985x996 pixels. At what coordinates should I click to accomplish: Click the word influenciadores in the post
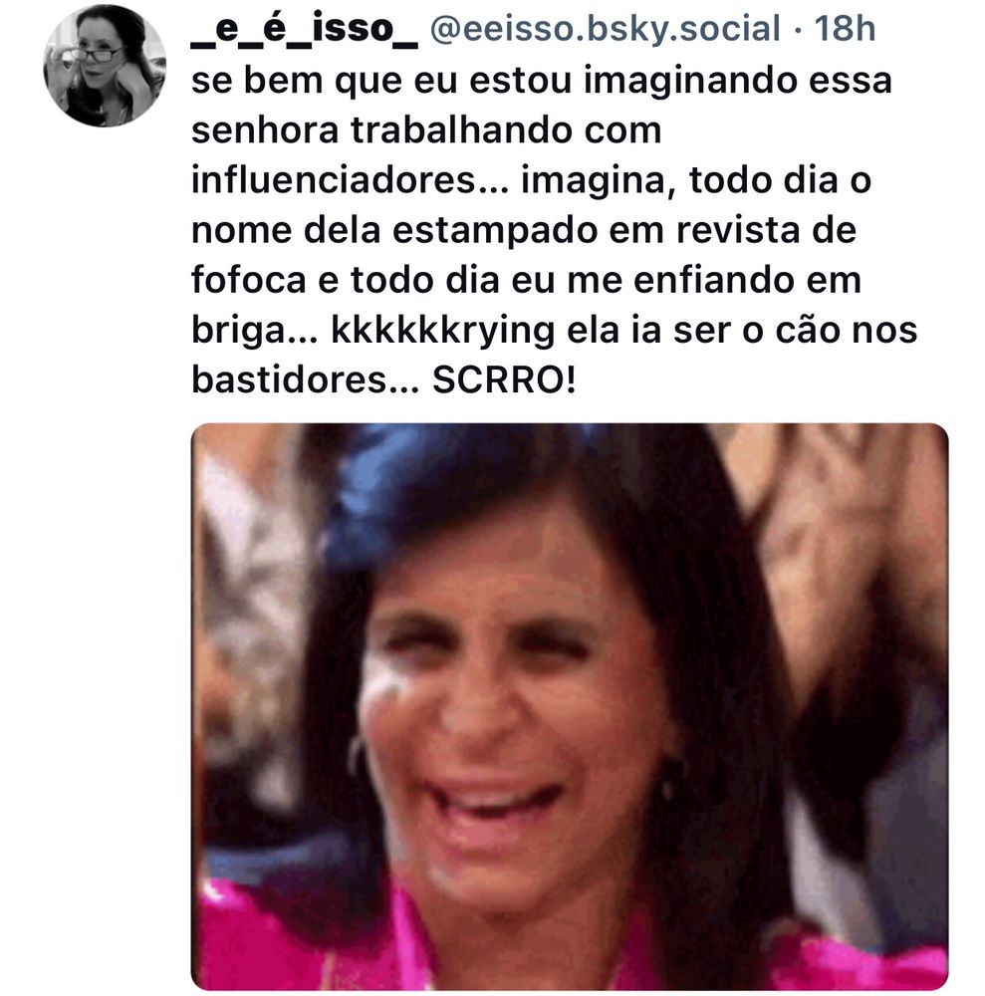tap(334, 180)
